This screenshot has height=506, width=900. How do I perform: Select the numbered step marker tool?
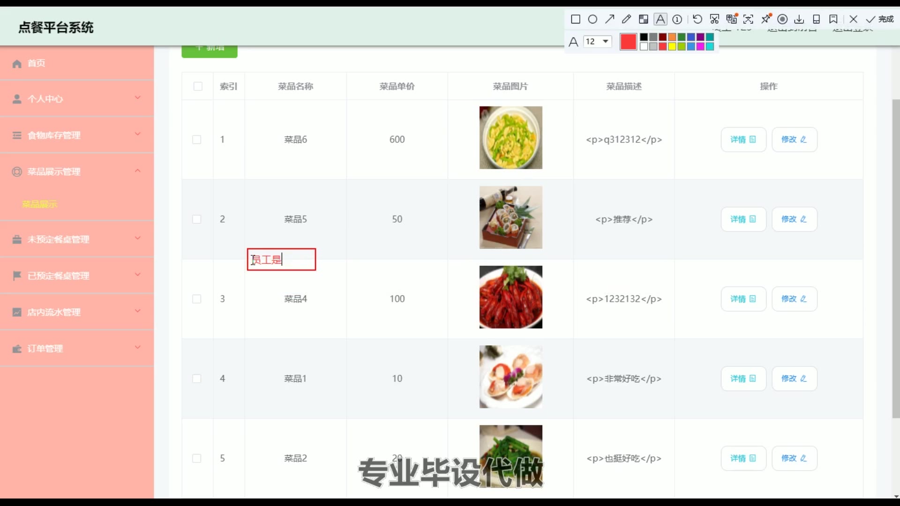[x=677, y=19]
